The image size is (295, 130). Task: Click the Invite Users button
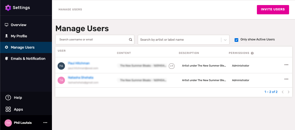(273, 10)
